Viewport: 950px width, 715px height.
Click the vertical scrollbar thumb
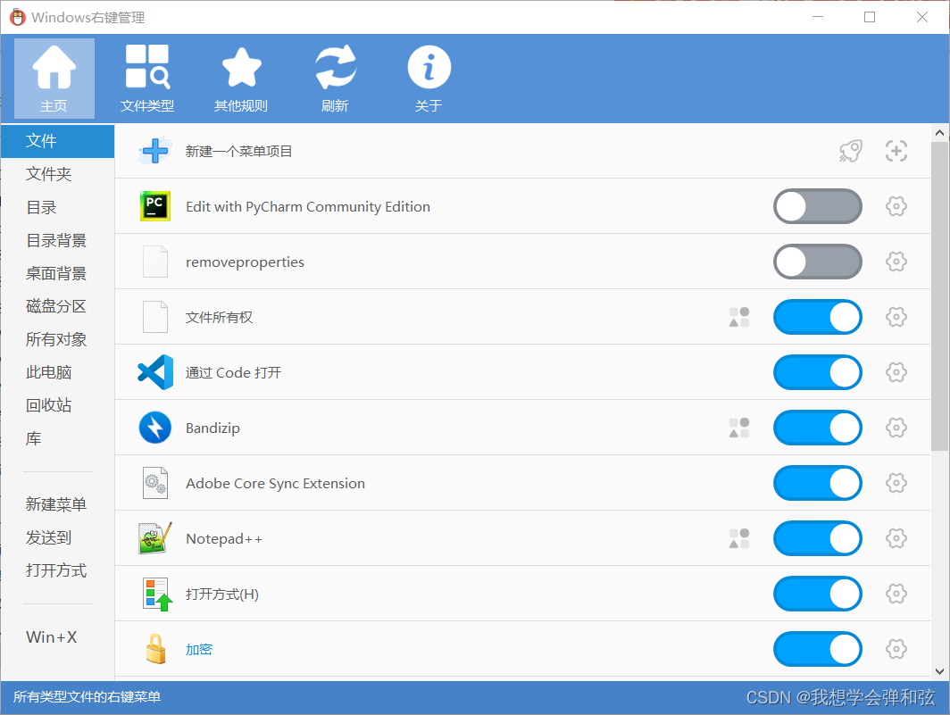tap(939, 297)
